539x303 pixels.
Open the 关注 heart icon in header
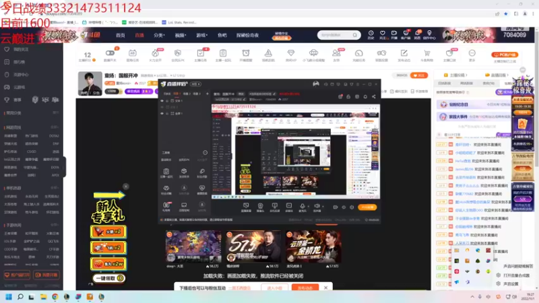point(382,33)
